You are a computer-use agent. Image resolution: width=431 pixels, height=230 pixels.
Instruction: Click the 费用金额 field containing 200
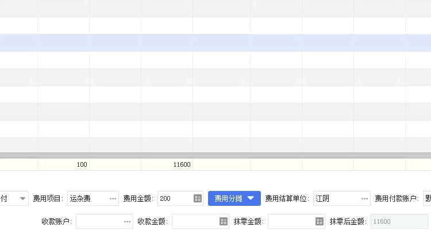click(174, 198)
